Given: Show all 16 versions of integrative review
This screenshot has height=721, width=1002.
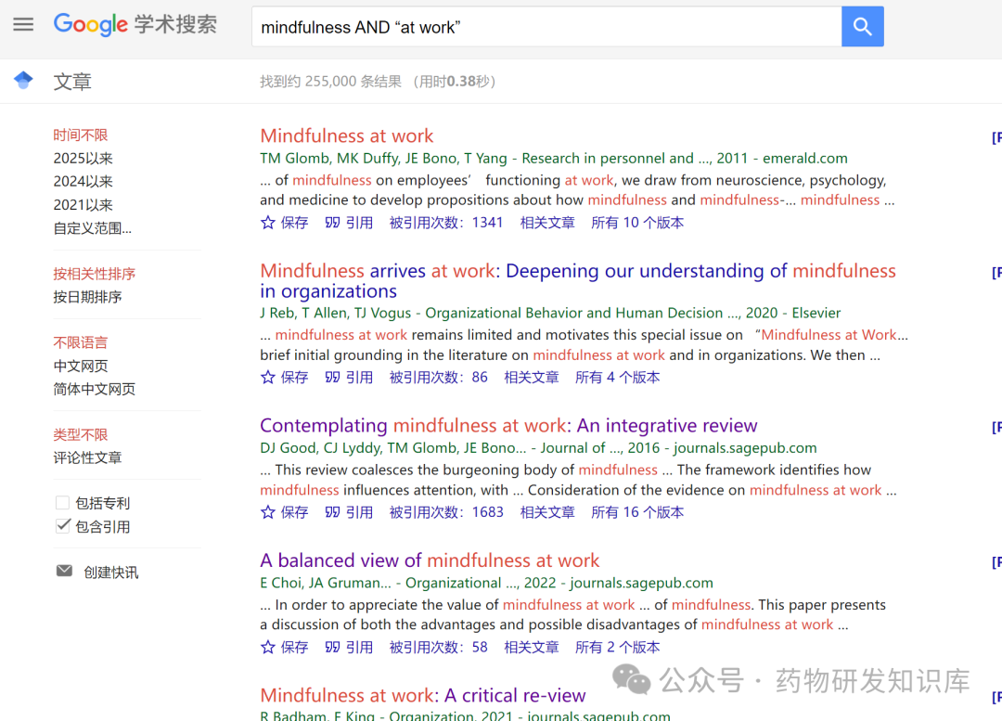Looking at the screenshot, I should [x=636, y=512].
